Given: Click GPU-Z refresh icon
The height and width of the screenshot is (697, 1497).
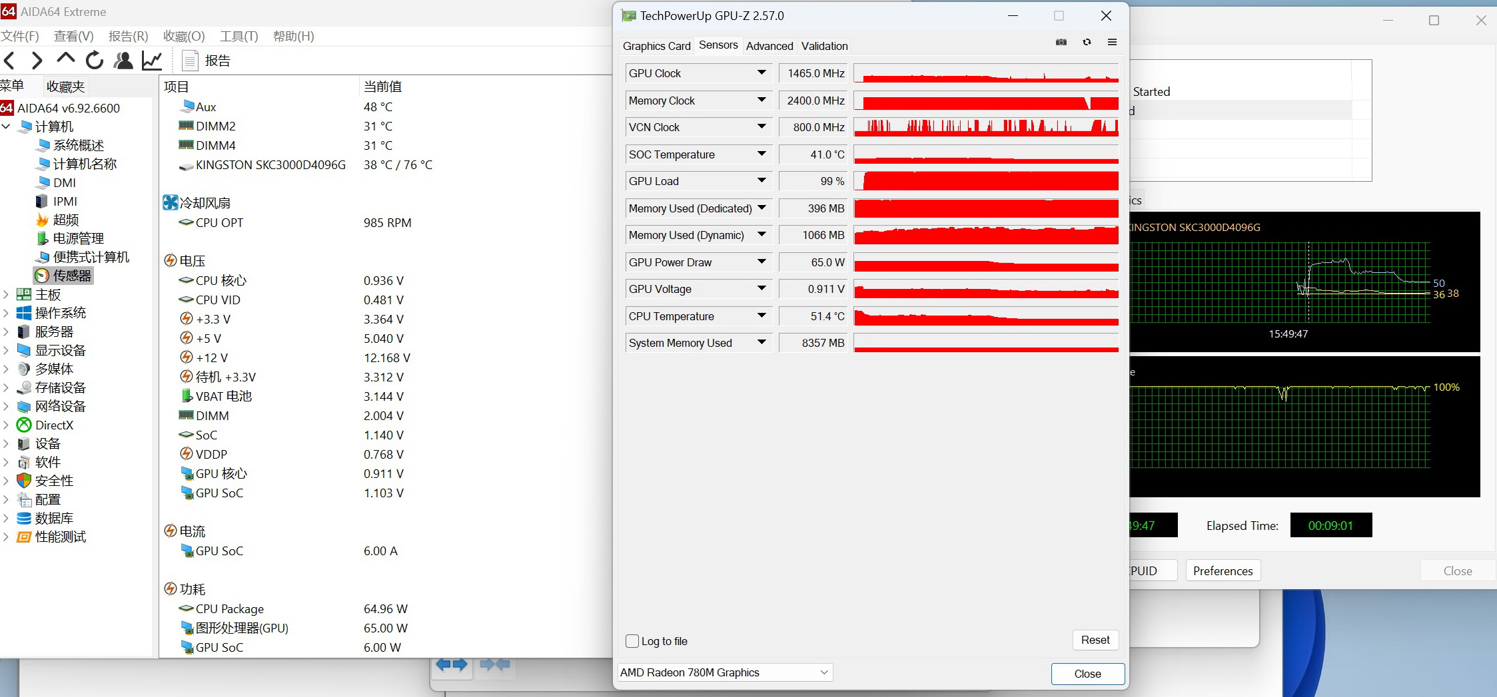Looking at the screenshot, I should point(1087,42).
